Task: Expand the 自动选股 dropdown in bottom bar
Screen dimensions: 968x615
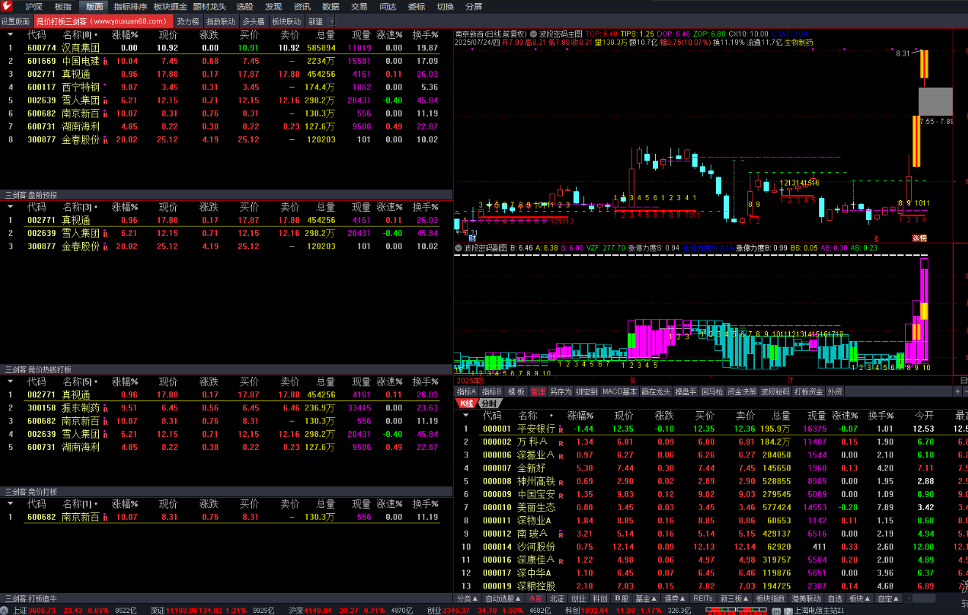Action: point(503,599)
